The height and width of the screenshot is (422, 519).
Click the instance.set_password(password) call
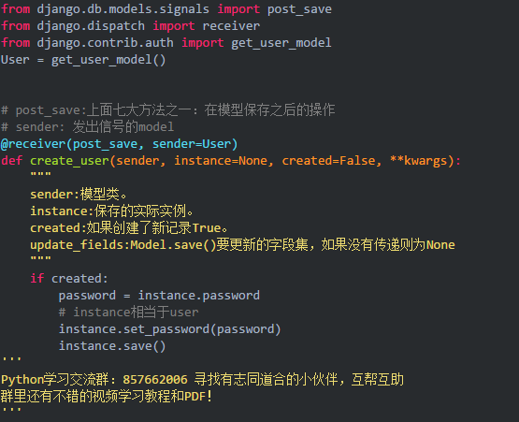click(x=169, y=329)
